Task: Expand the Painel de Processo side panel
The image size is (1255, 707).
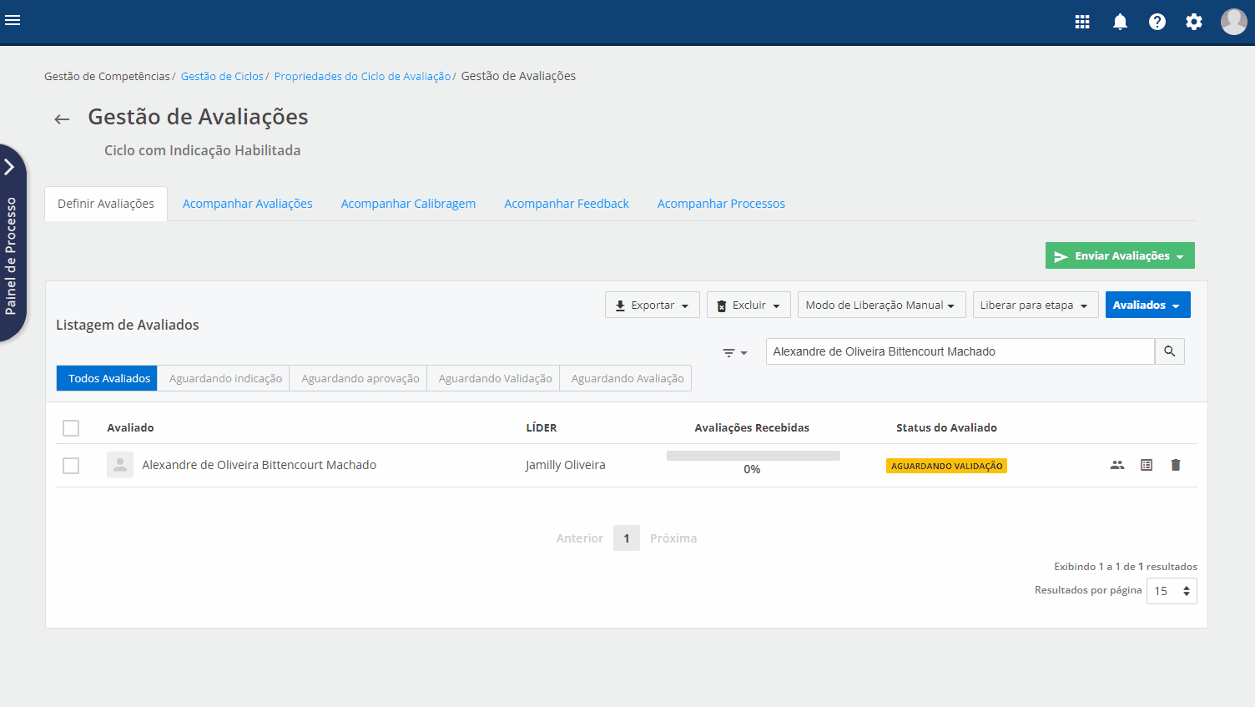Action: pyautogui.click(x=10, y=167)
